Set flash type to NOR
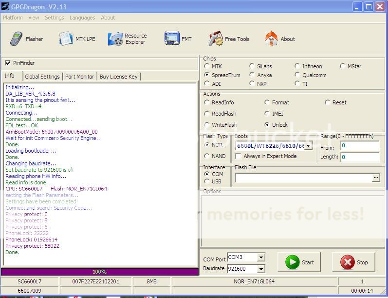Screen dimensions: 388x298 point(206,145)
